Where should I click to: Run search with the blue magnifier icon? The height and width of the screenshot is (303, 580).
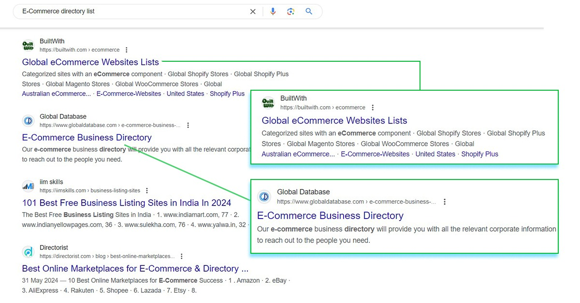click(309, 12)
